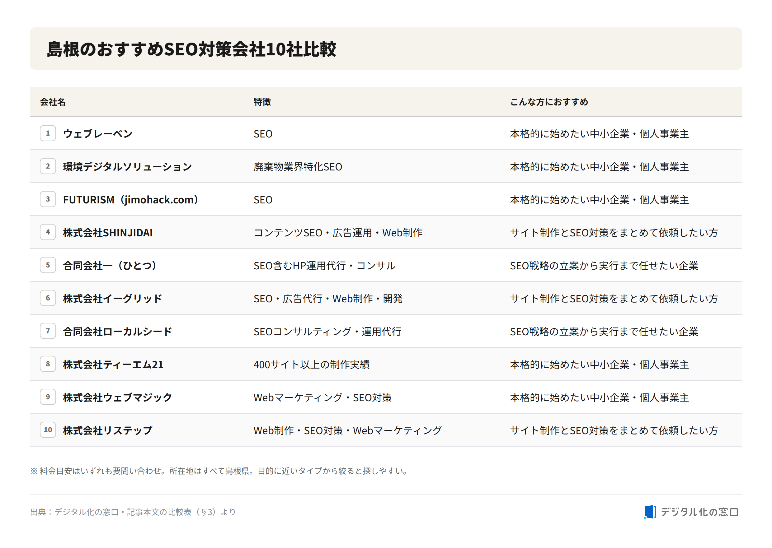Click the feature text SEOコンサルティング・運用代行

coord(327,331)
